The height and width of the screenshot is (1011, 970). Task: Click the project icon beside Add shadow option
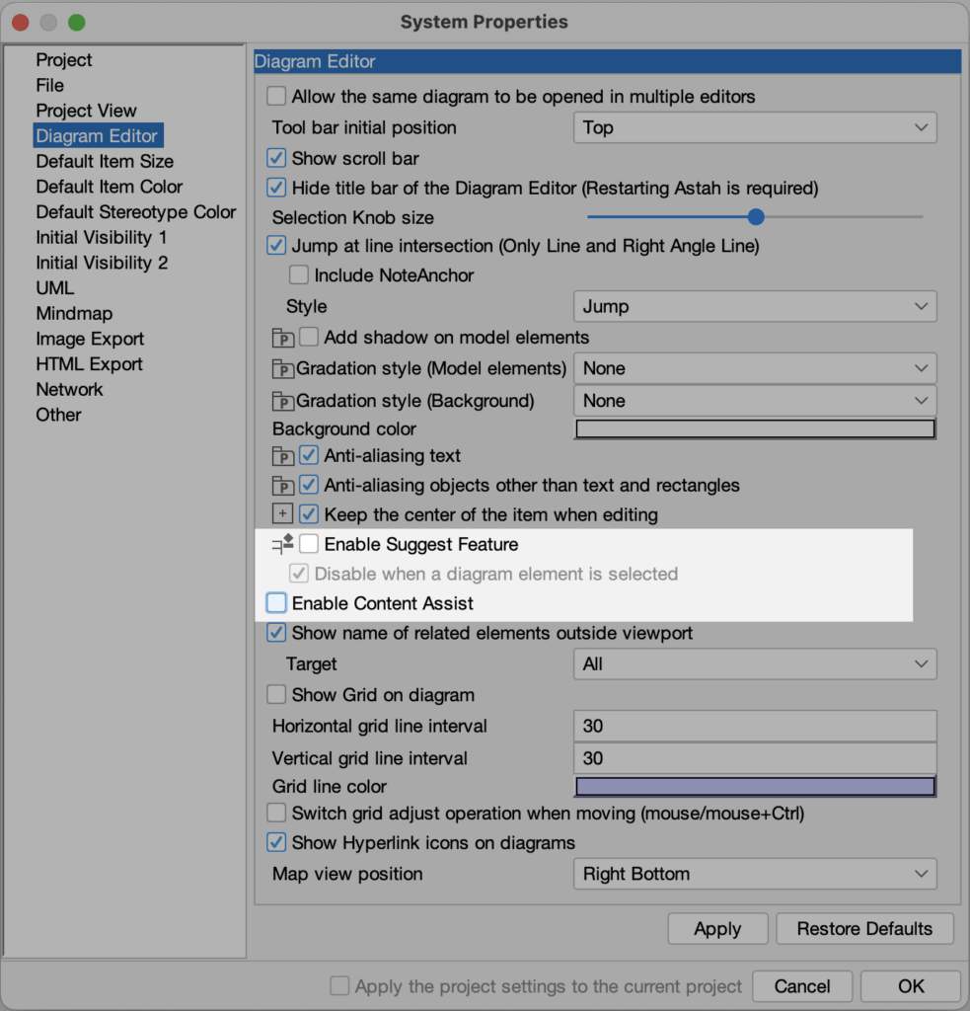[x=283, y=339]
